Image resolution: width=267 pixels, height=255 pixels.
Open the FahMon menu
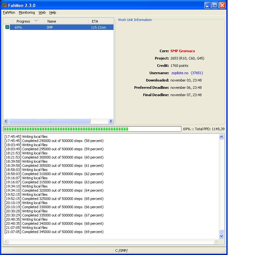click(9, 12)
